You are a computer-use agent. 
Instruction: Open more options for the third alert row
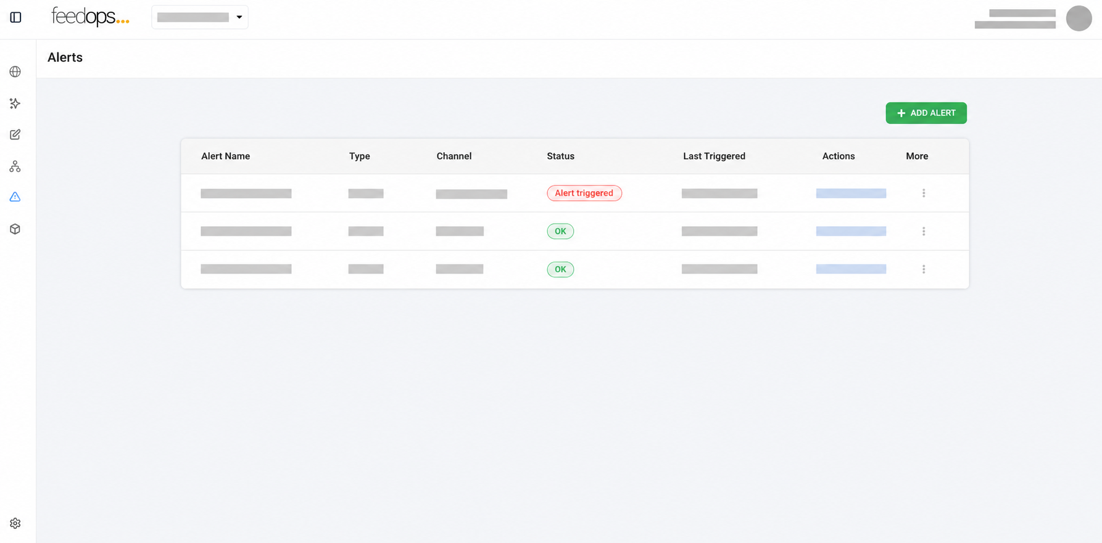point(924,269)
